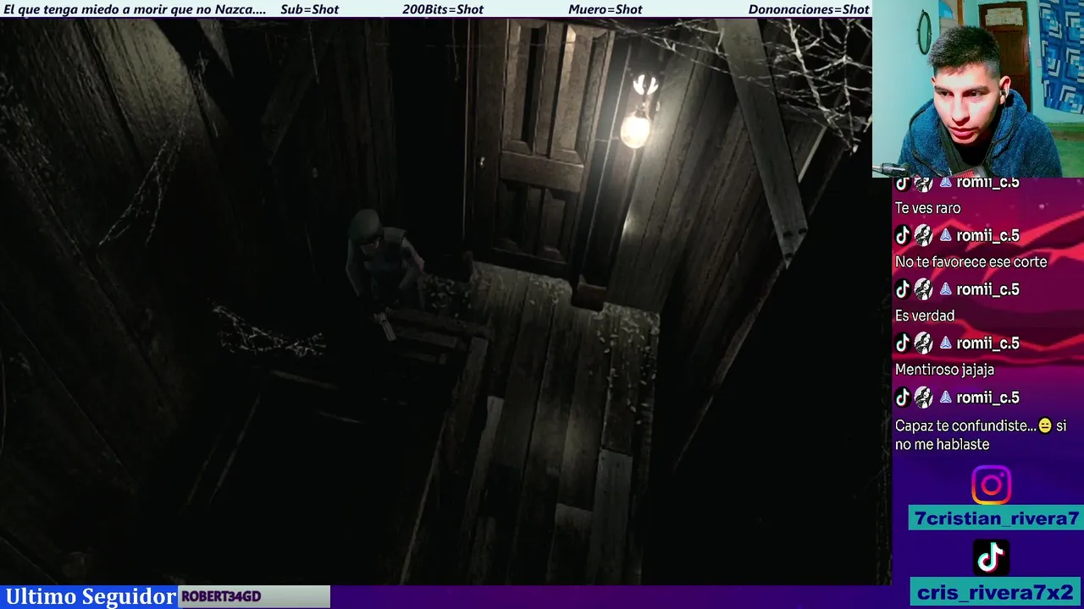Click the large TikTok logo above cris_rivera7x2
Image resolution: width=1084 pixels, height=609 pixels.
coord(991,557)
